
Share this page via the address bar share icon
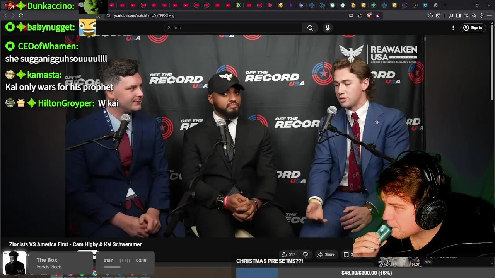coord(360,15)
